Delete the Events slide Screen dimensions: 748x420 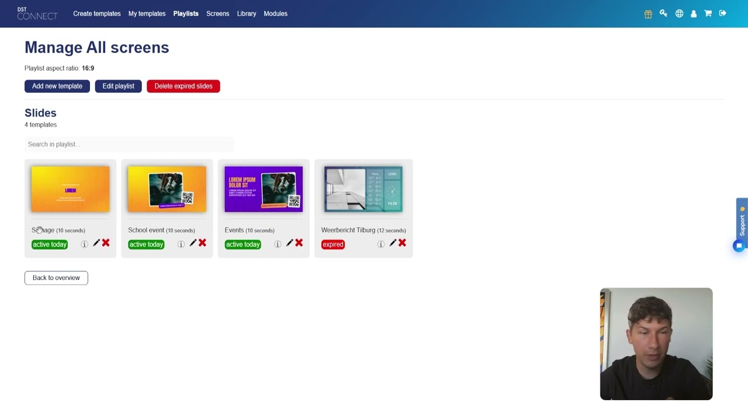point(299,243)
